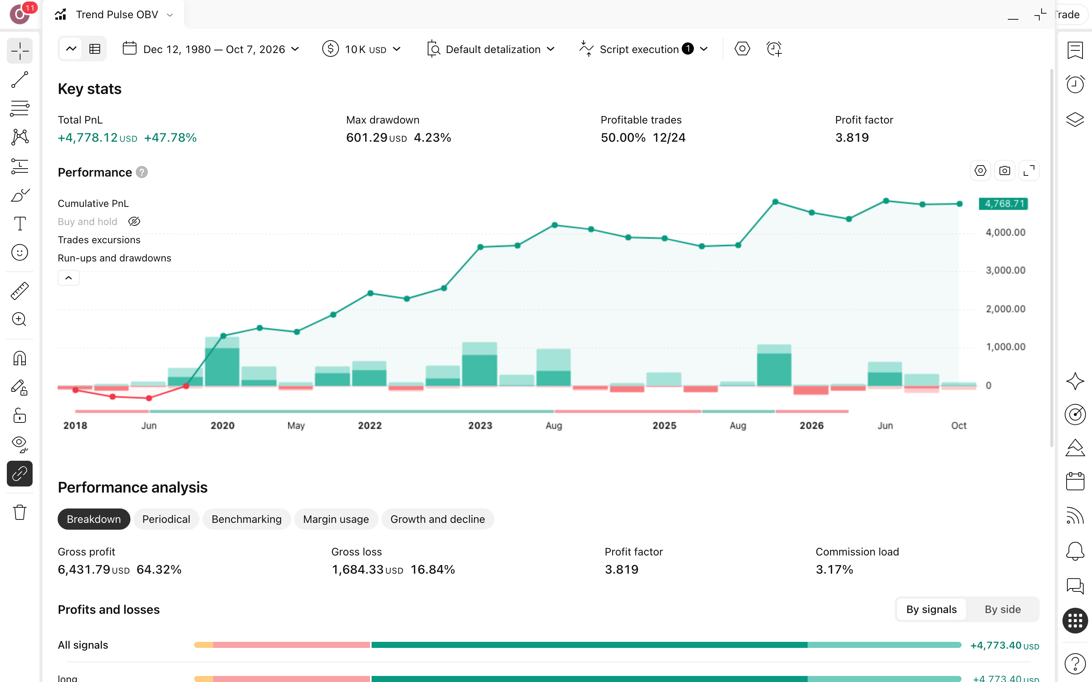The image size is (1092, 682).
Task: Expand the Performance chart to fullscreen
Action: pyautogui.click(x=1029, y=171)
